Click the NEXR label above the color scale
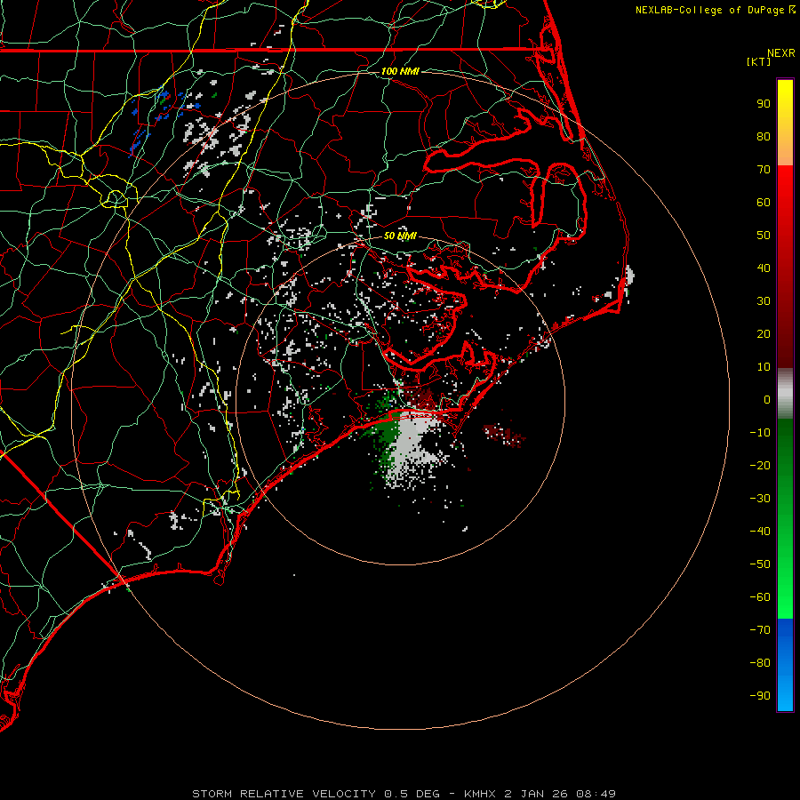This screenshot has width=800, height=800. [x=780, y=53]
